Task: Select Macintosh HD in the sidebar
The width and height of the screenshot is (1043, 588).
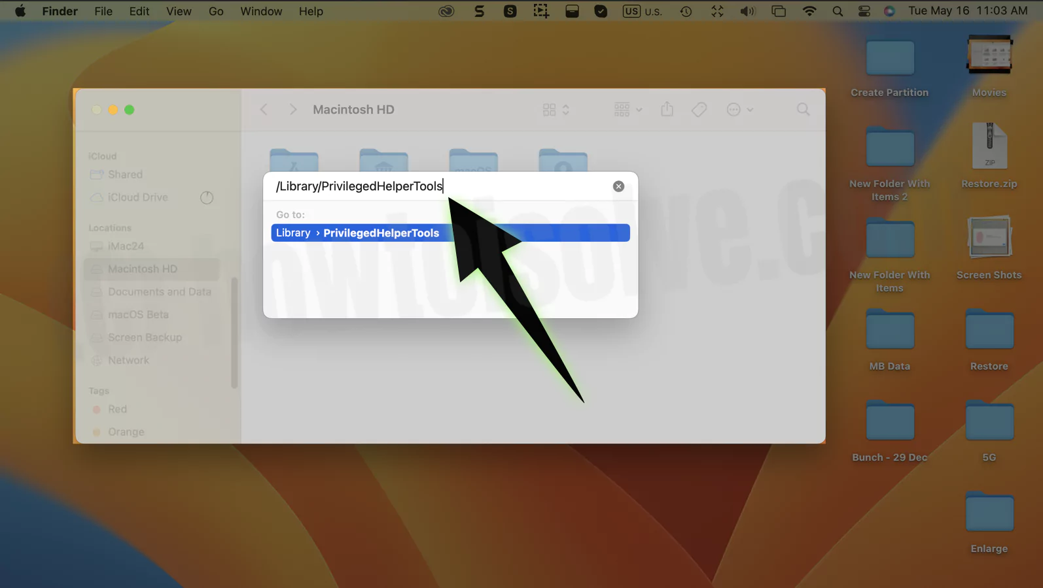Action: tap(142, 269)
